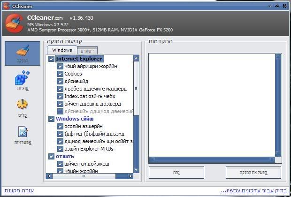Viewport: 291px width, 197px height.
Task: Close the CCleaner window
Action: click(x=284, y=6)
